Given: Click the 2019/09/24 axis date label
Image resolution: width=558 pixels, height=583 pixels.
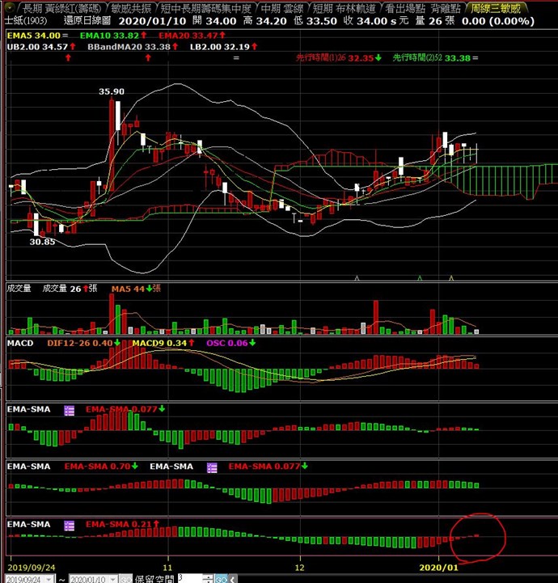Looking at the screenshot, I should click(x=32, y=568).
